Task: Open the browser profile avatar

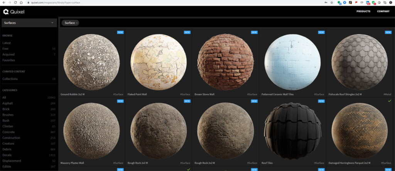Action: 391,3
